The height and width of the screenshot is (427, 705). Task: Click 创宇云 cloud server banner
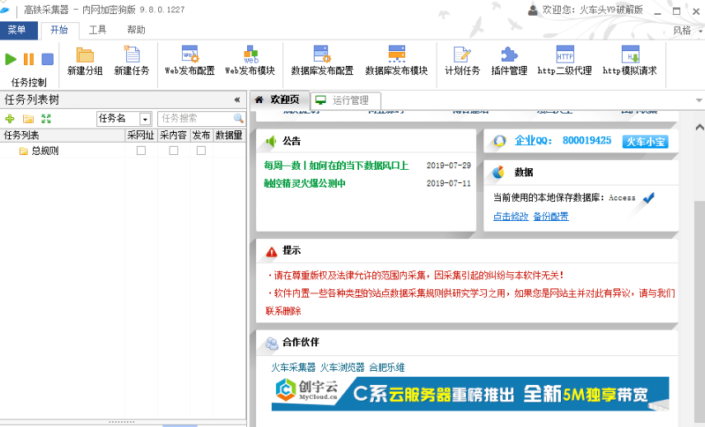(470, 394)
